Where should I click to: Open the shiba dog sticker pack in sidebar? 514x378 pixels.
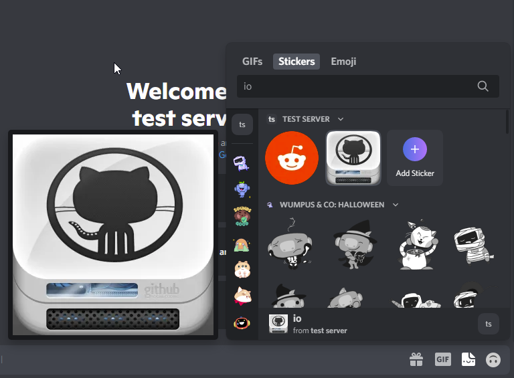coord(242,296)
